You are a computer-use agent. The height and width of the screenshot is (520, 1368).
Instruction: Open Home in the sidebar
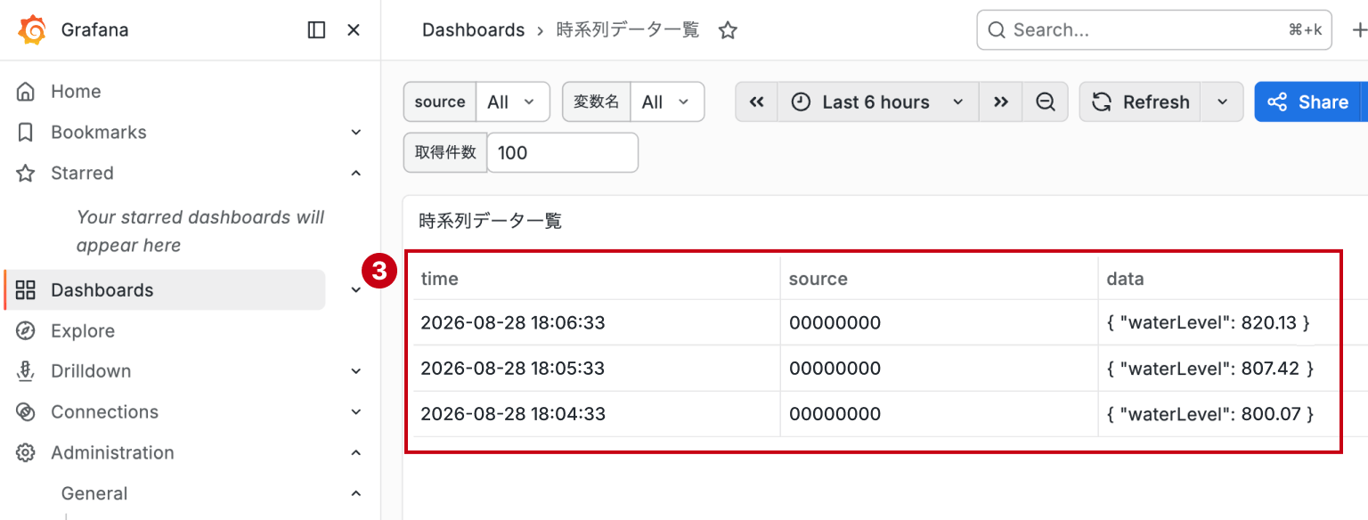coord(76,92)
